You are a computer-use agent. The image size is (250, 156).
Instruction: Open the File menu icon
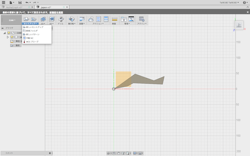12,2
